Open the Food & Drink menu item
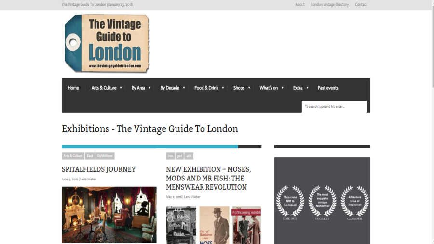This screenshot has width=434, height=244. 206,88
